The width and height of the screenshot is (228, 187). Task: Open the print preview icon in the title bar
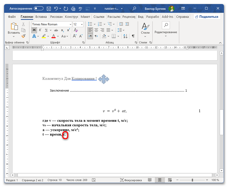[73, 9]
